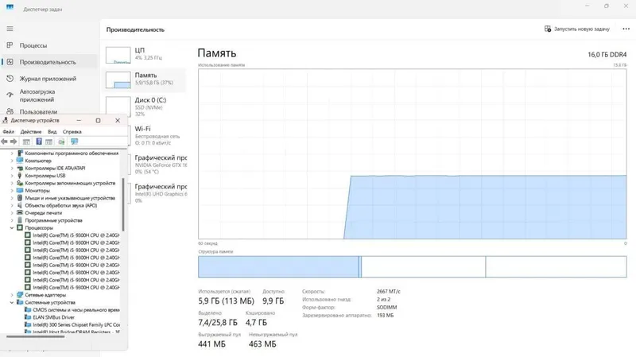
Task: Select the Wi-Fi performance entry
Action: click(x=157, y=135)
